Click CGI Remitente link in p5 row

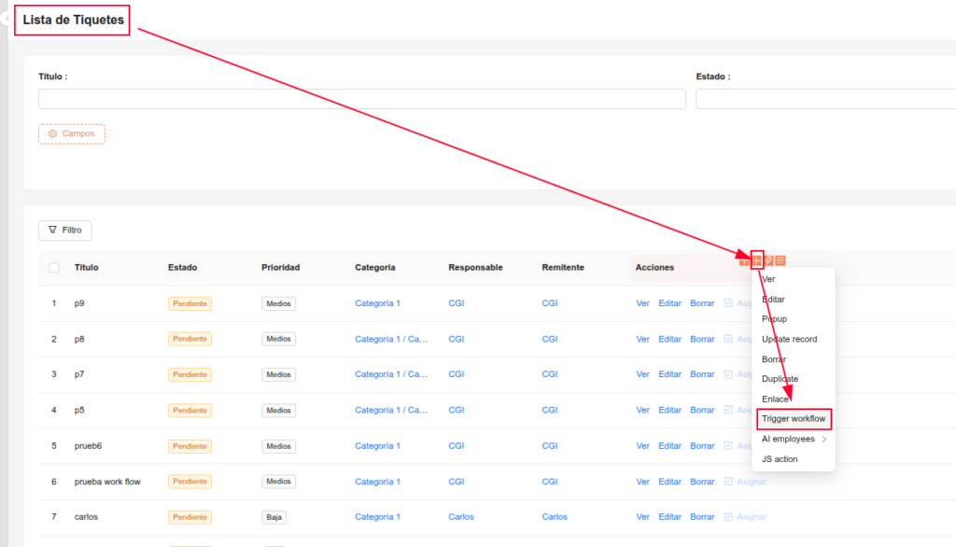pos(549,411)
